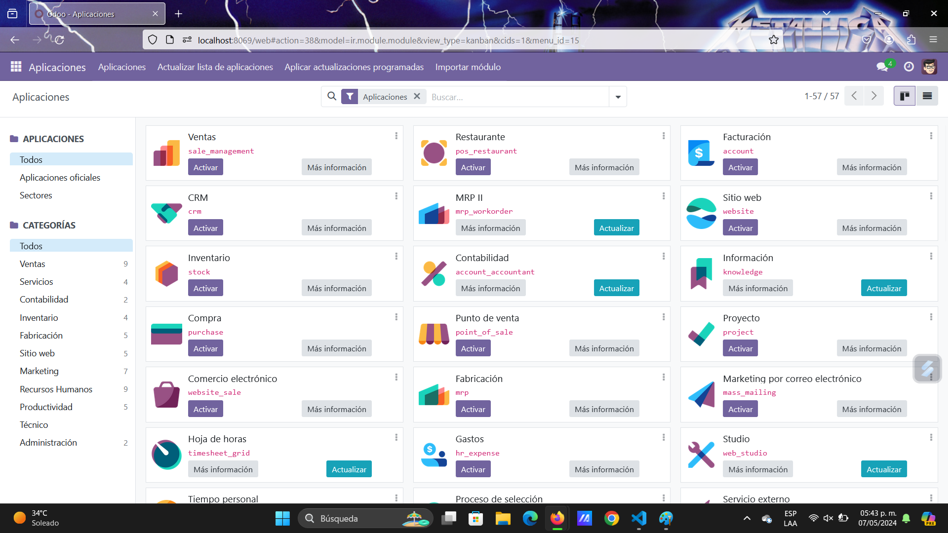Click the filter funnel icon in search bar
This screenshot has height=533, width=948.
(x=350, y=97)
